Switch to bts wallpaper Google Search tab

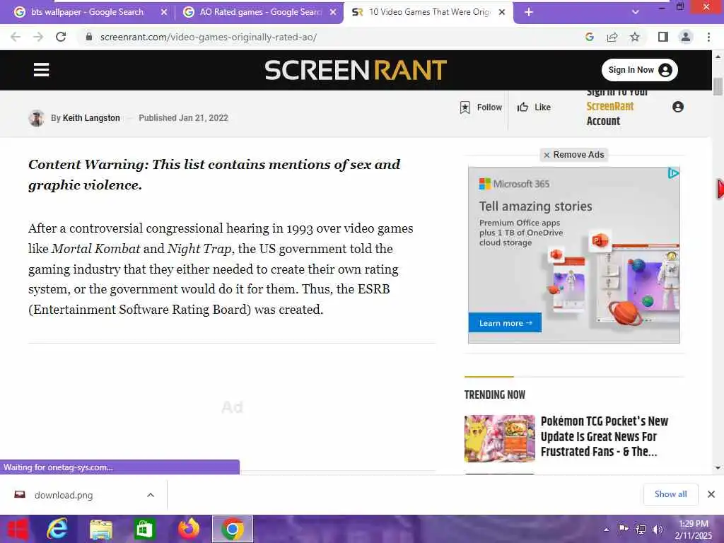[87, 12]
